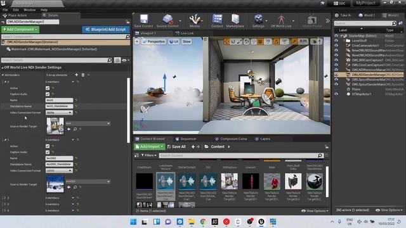Switch to the Place Actors tab
Viewport: 406px width, 228px height.
15,15
